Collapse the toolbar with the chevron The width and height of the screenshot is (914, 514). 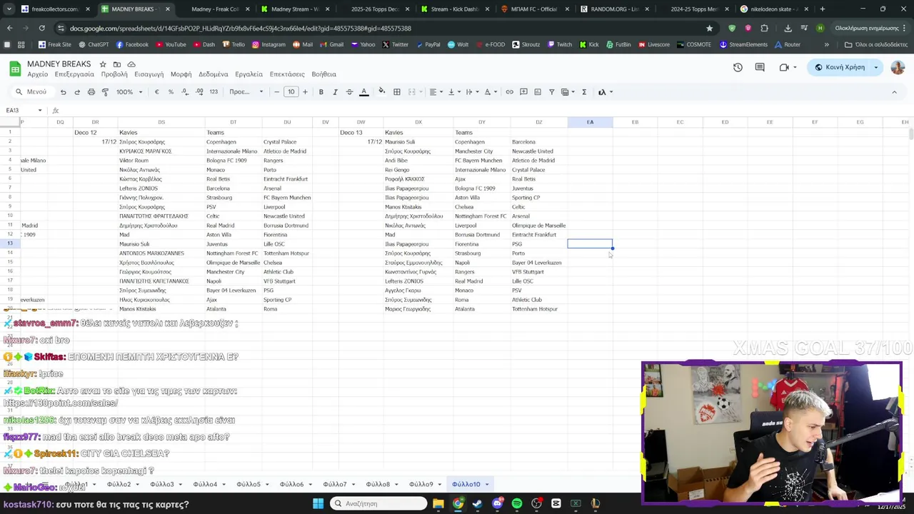[x=894, y=92]
